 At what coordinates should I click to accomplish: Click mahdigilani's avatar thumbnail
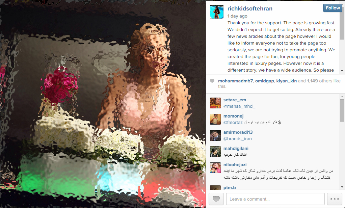(x=215, y=152)
